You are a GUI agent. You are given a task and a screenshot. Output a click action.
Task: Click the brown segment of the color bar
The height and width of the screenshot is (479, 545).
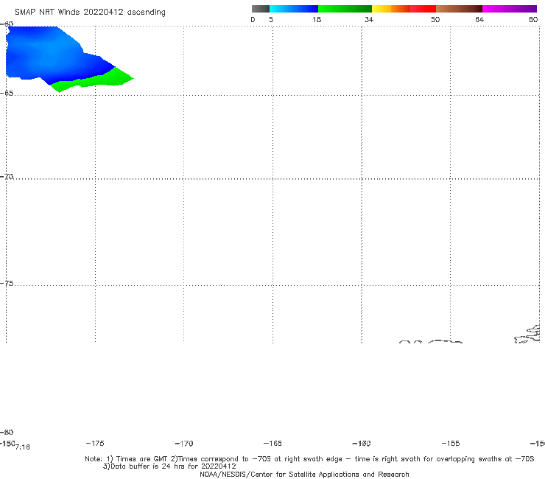[x=459, y=9]
